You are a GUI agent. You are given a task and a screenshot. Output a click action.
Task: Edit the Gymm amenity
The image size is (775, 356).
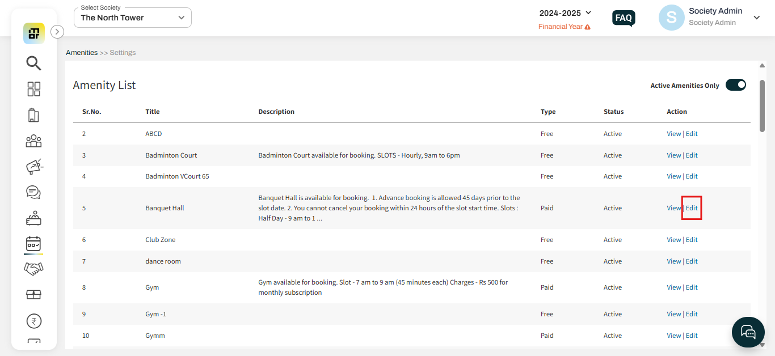692,336
